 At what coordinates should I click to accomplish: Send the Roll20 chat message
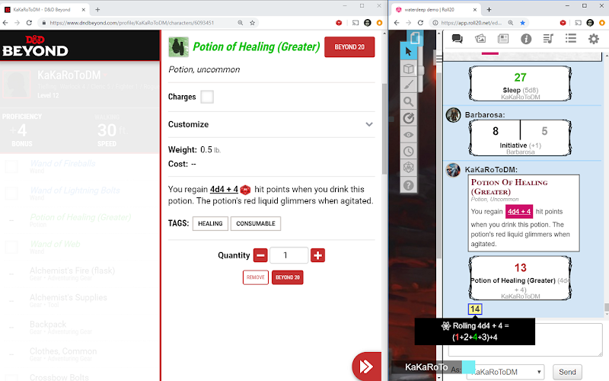pyautogui.click(x=567, y=372)
